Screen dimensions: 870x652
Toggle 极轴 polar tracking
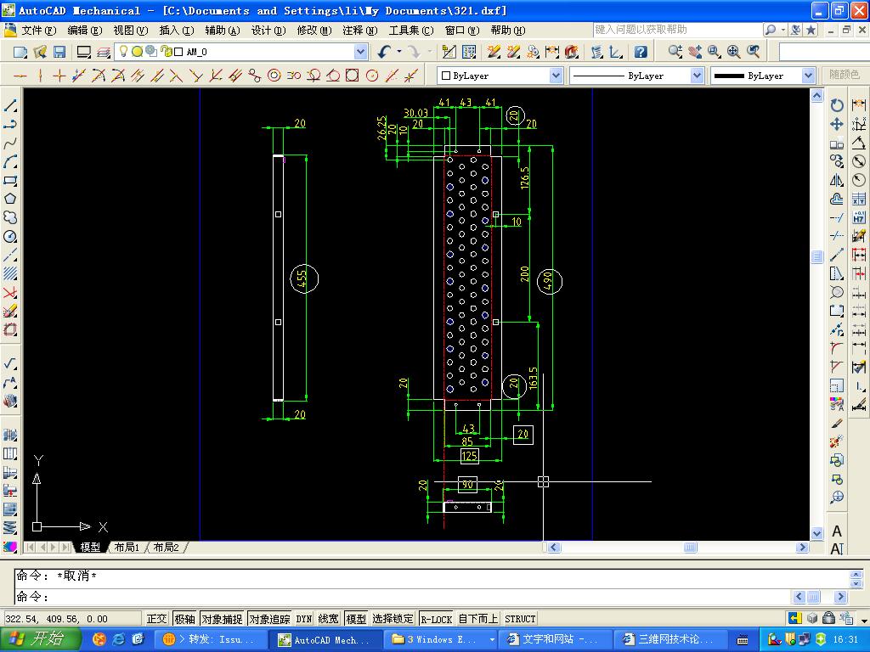point(184,619)
